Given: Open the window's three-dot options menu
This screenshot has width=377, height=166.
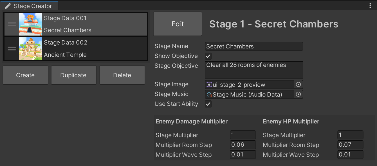Looking at the screenshot, I should coord(370,6).
